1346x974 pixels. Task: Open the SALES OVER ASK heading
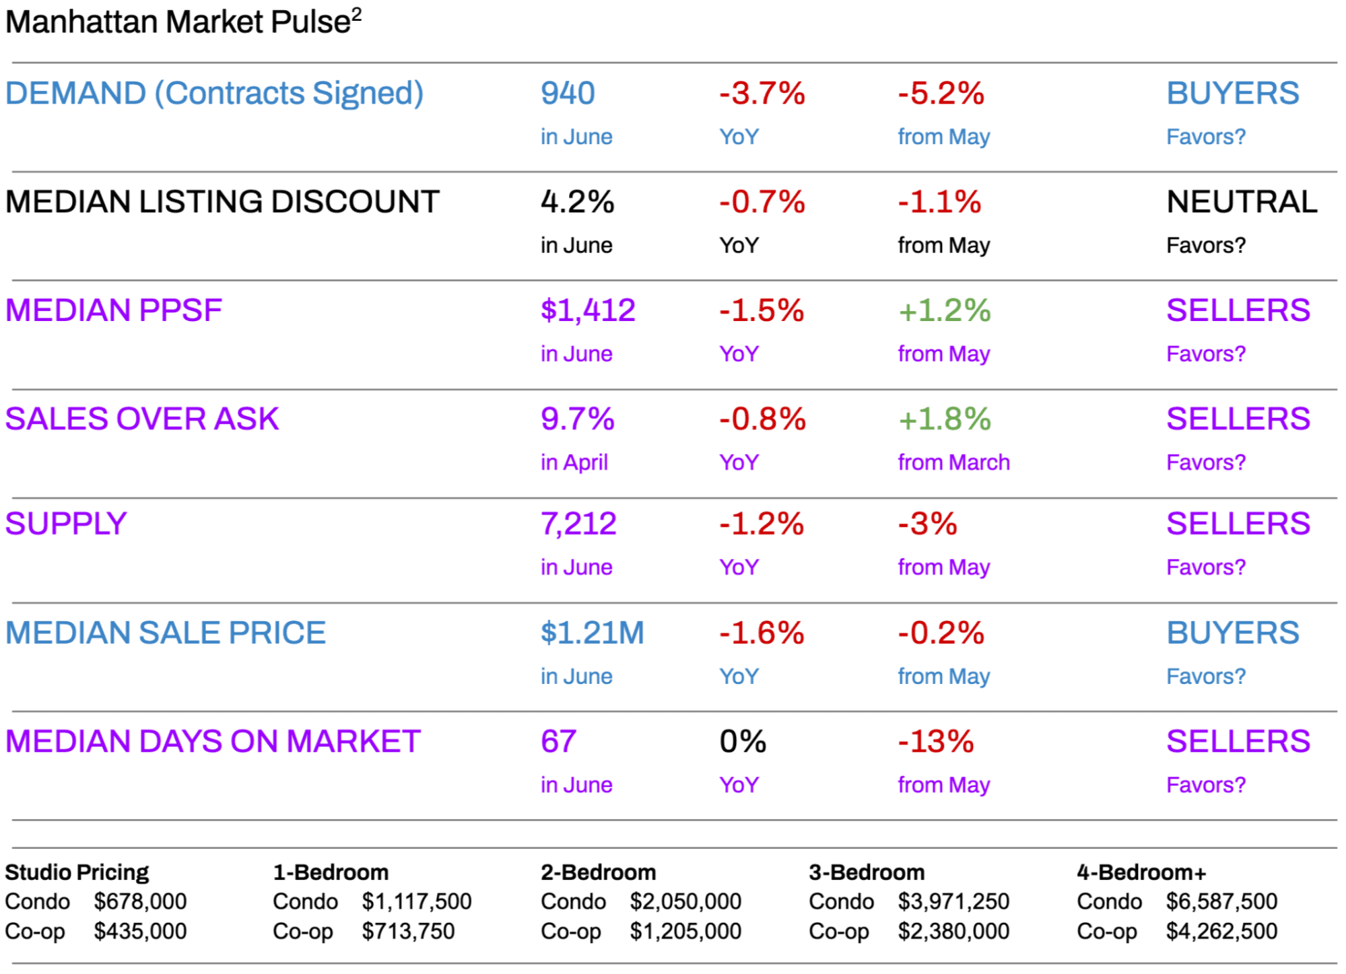point(141,419)
